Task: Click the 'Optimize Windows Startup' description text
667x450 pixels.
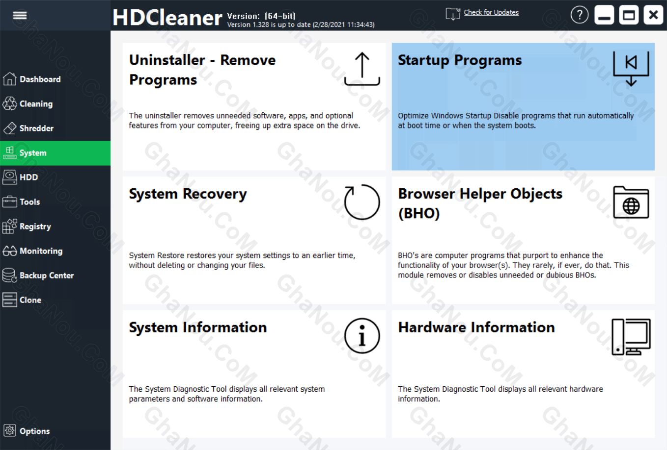Action: (516, 121)
